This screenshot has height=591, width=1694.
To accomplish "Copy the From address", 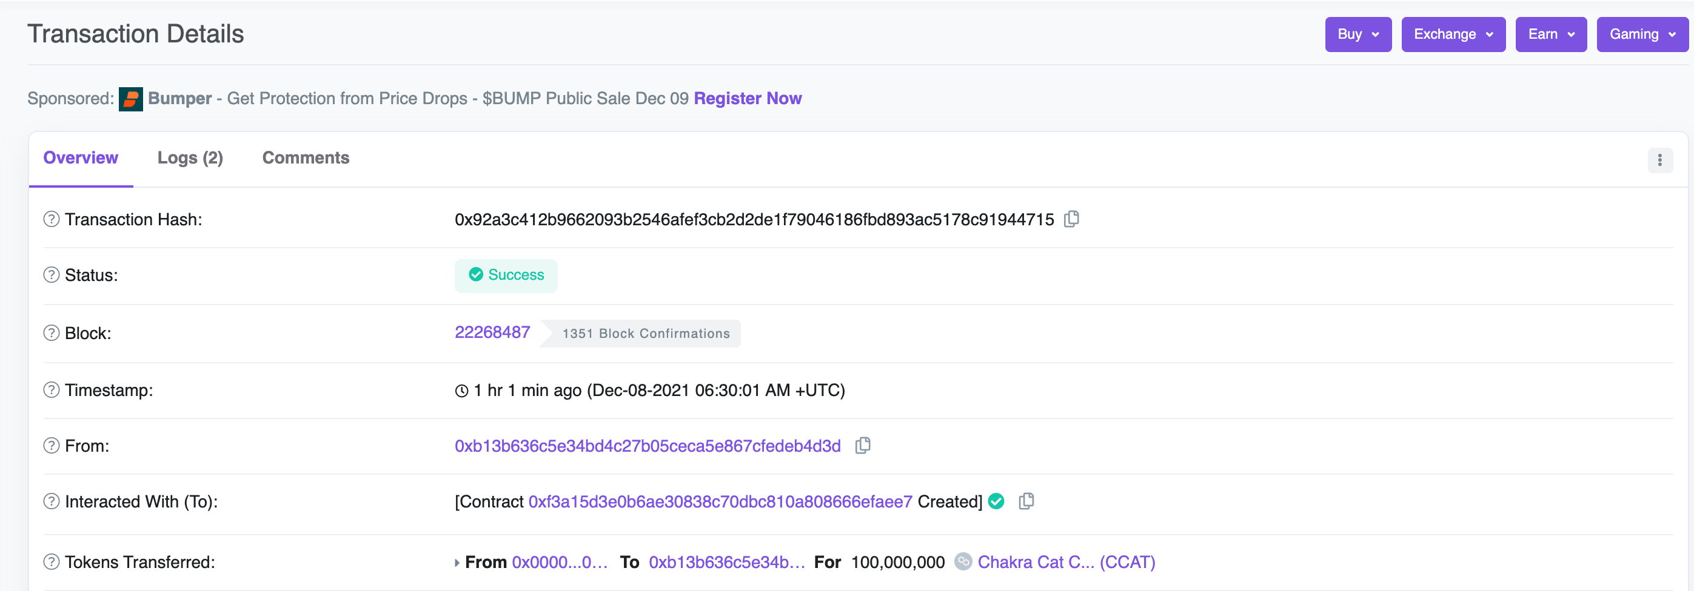I will pos(862,446).
